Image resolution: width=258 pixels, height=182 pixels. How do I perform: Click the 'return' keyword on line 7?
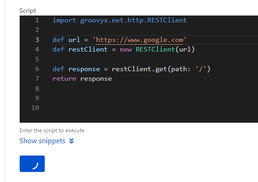pyautogui.click(x=64, y=79)
